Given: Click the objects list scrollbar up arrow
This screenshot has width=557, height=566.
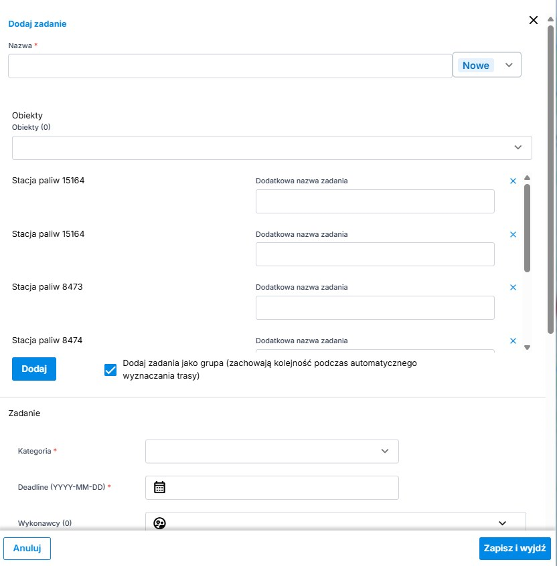Looking at the screenshot, I should click(x=527, y=177).
